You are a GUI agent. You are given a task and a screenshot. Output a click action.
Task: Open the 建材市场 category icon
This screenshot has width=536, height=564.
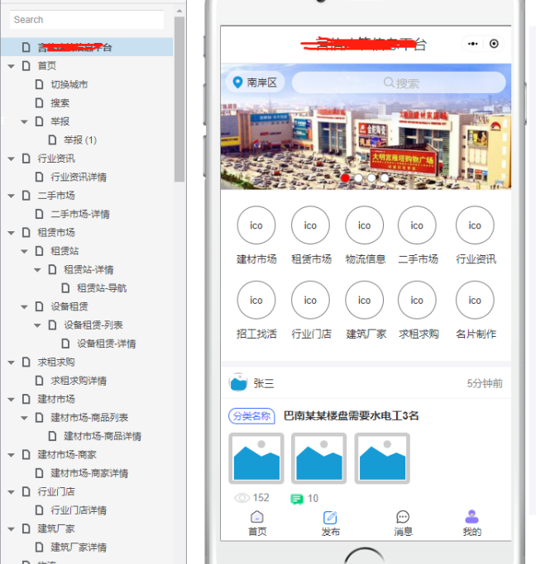coord(256,225)
